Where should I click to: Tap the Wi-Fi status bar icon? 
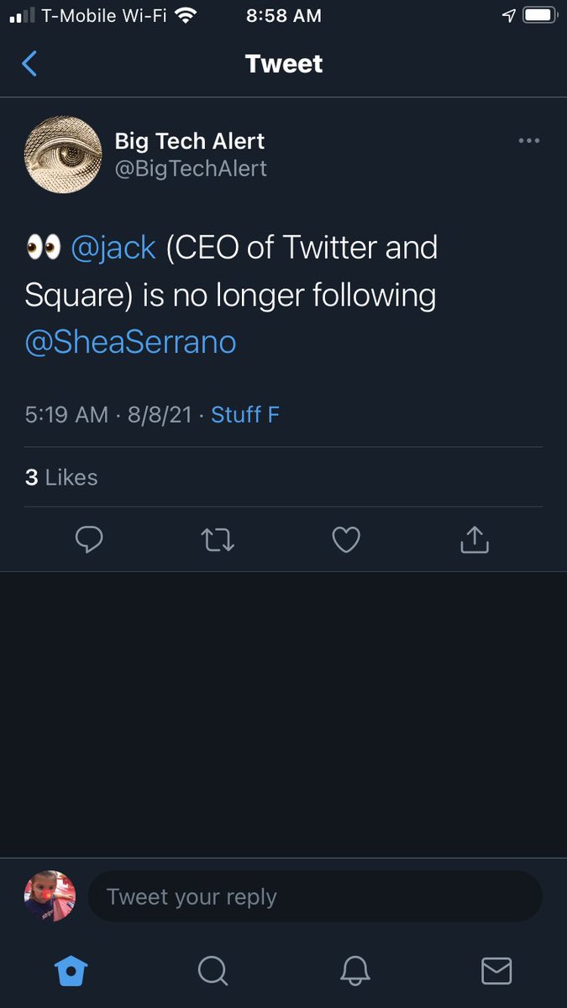186,15
